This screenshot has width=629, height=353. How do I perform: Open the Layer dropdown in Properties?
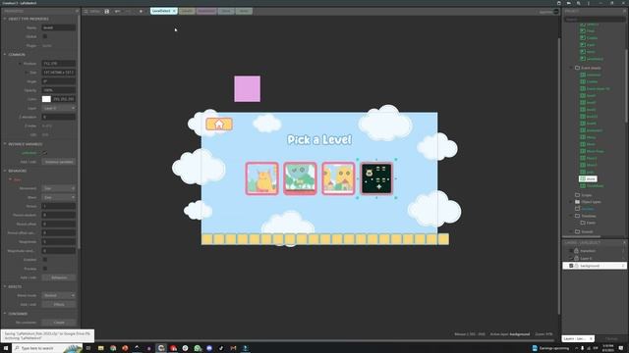[59, 108]
